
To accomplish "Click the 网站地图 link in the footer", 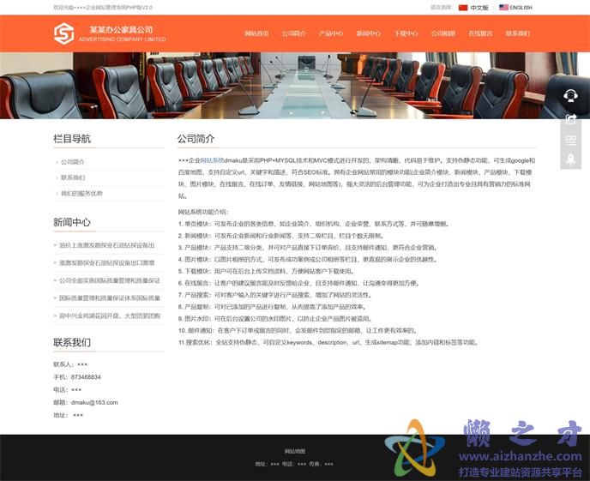I will coord(295,451).
